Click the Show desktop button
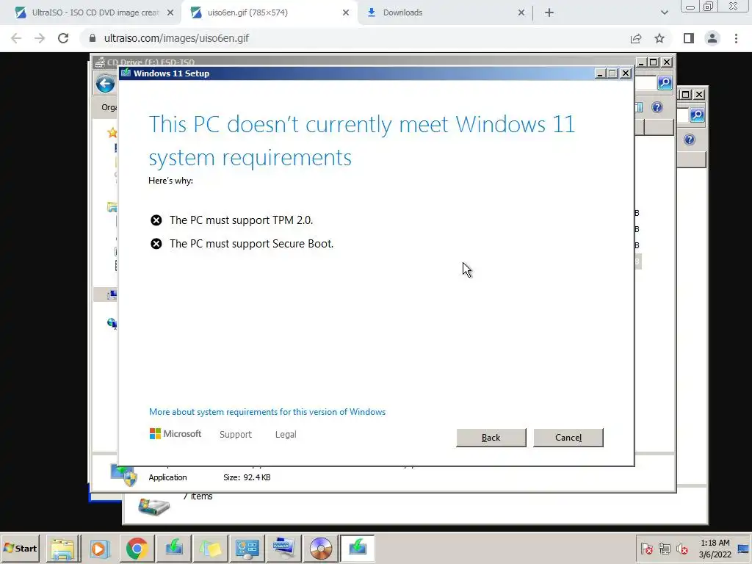The width and height of the screenshot is (752, 564). (x=744, y=548)
